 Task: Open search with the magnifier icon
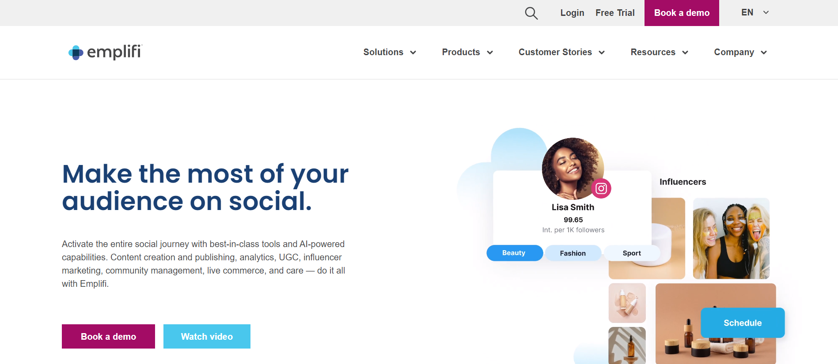coord(531,13)
